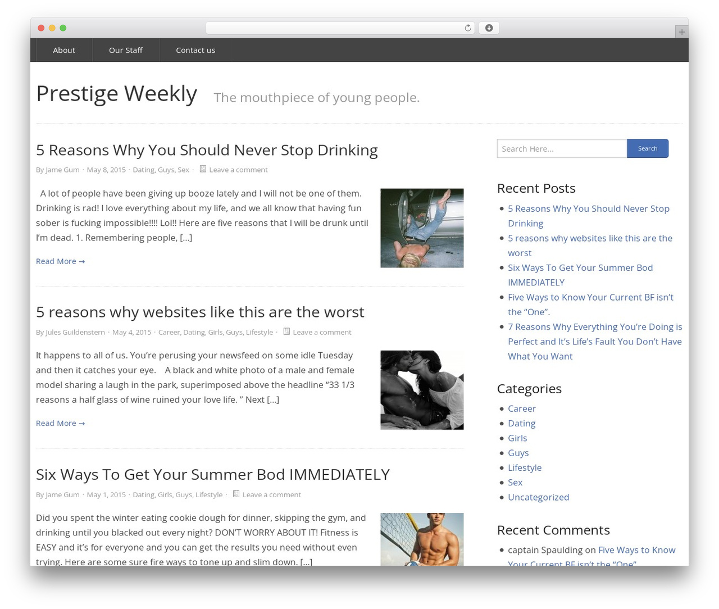The height and width of the screenshot is (609, 719).
Task: Click the search input field 'Search Here...'
Action: point(562,148)
